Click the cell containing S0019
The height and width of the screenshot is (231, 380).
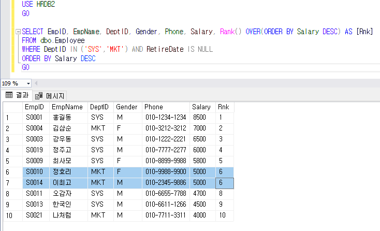tap(34, 150)
